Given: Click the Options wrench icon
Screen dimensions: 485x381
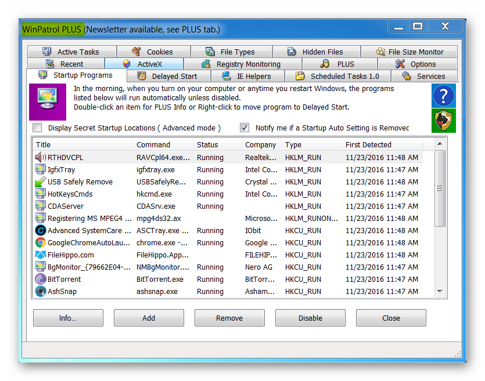Looking at the screenshot, I should point(400,64).
